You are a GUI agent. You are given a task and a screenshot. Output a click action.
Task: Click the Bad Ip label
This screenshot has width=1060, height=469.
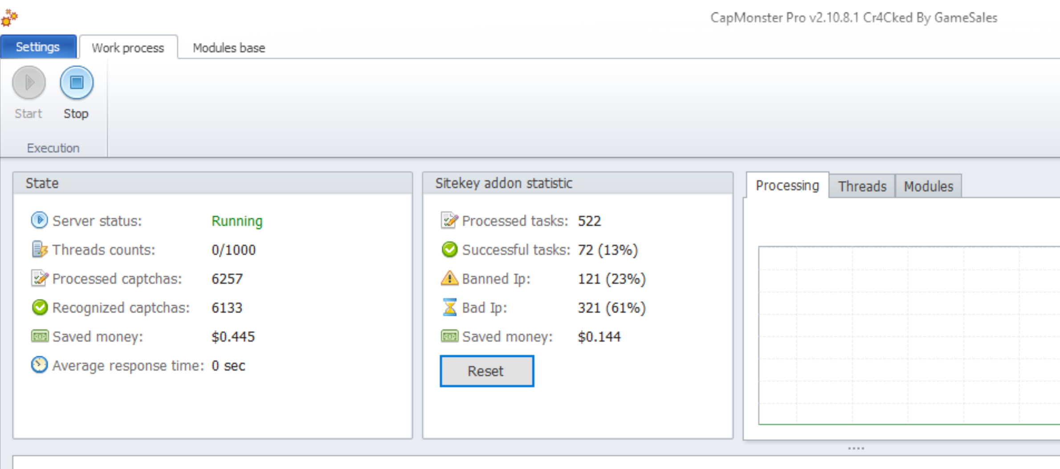[485, 308]
